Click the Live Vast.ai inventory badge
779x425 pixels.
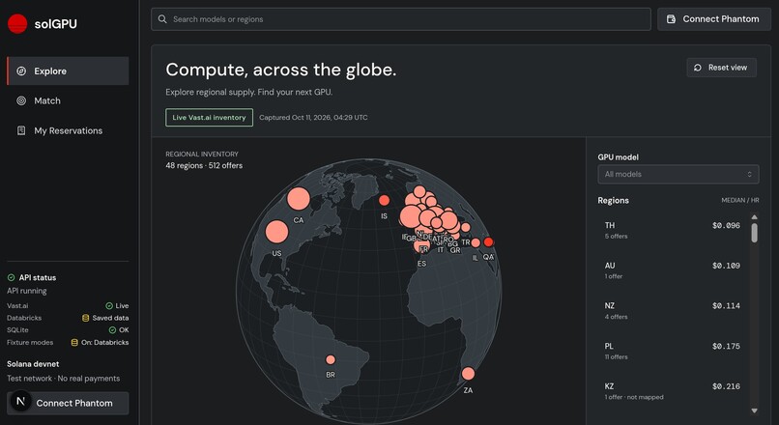pyautogui.click(x=209, y=118)
